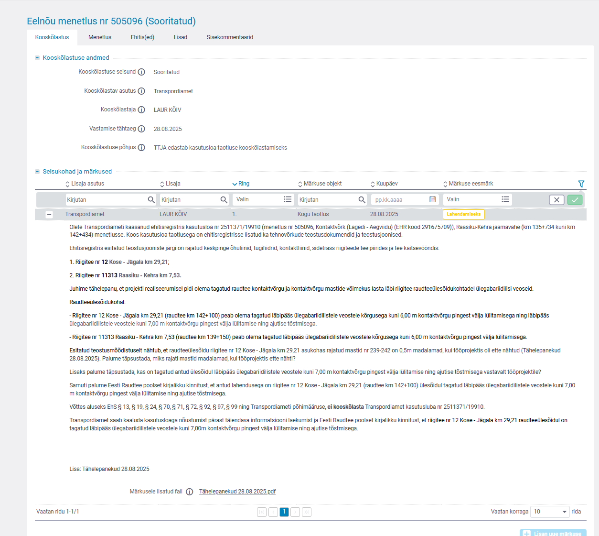
Task: Show info for Märkusele lisatud fail
Action: [x=190, y=492]
